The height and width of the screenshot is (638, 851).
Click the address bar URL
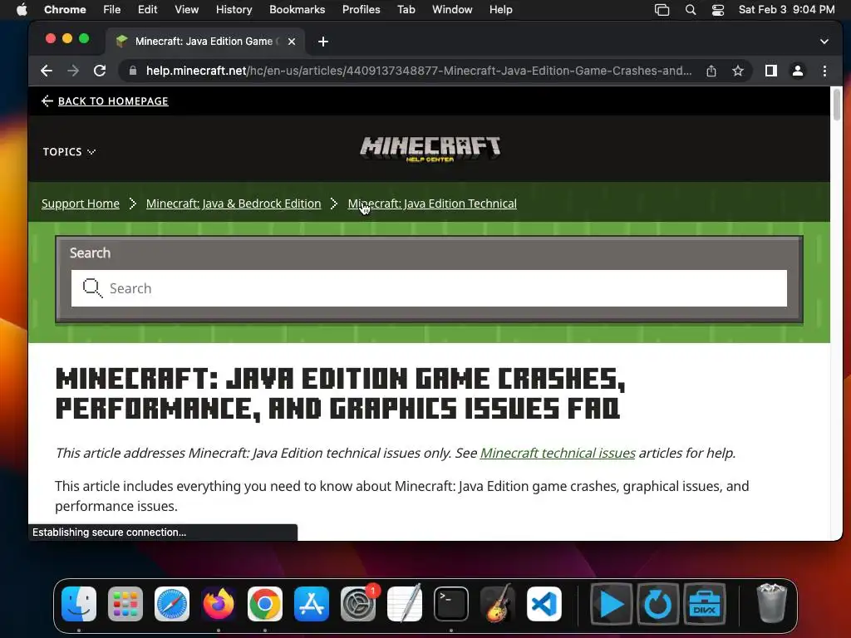tap(419, 71)
